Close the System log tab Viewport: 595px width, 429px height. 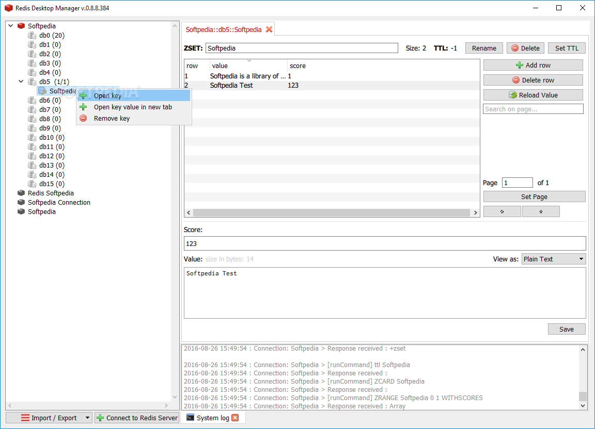point(236,418)
